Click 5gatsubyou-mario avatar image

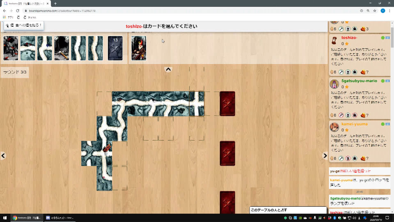click(x=334, y=84)
